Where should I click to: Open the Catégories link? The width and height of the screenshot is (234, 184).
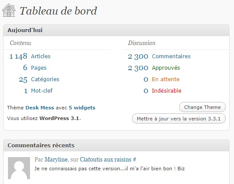tap(45, 79)
